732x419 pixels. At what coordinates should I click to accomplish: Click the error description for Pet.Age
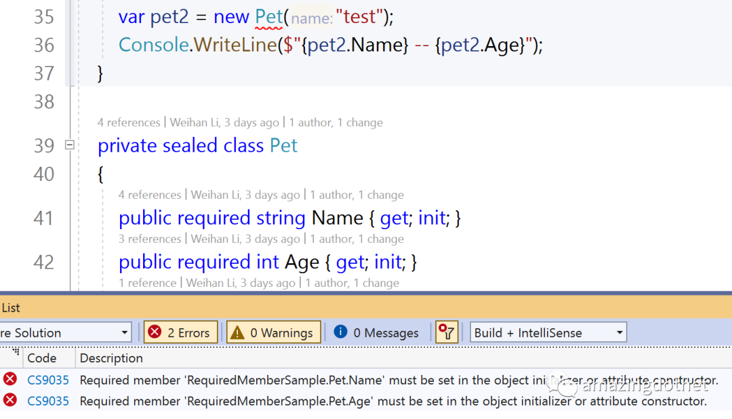[393, 401]
